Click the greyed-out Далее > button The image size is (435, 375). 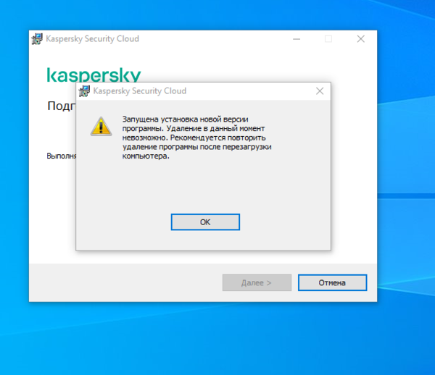click(x=257, y=282)
